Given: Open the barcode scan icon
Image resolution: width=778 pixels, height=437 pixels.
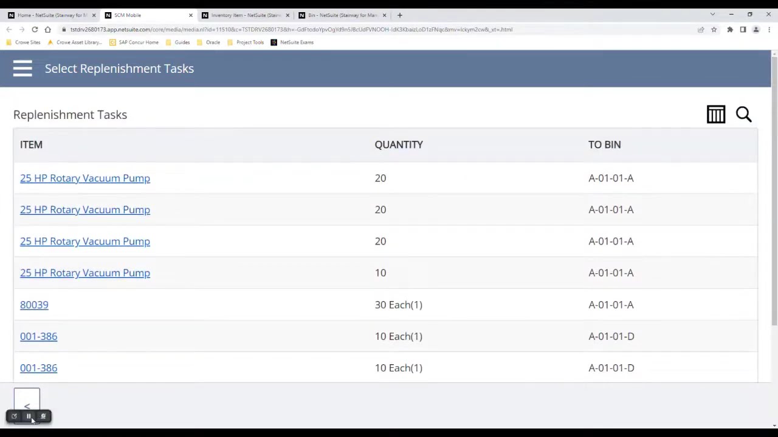Looking at the screenshot, I should [x=716, y=114].
